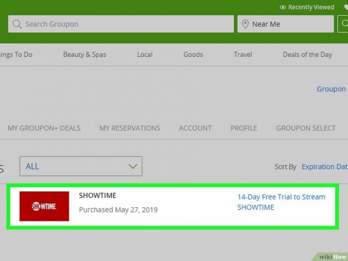Open 14-Day Free Trial to Stream SHOWTIME link
Viewport: 348px width, 261px height.
pyautogui.click(x=281, y=202)
